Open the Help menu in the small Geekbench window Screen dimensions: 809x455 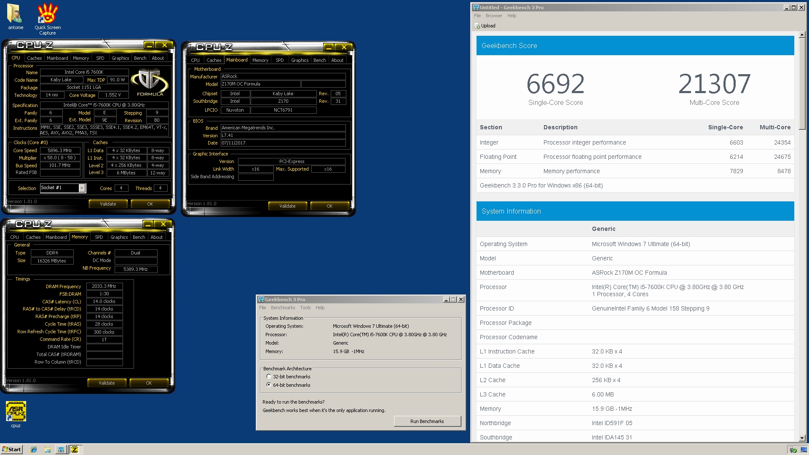coord(320,308)
